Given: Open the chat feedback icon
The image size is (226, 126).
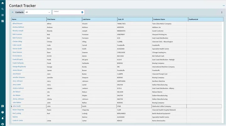Looking at the screenshot, I should coord(3,106).
